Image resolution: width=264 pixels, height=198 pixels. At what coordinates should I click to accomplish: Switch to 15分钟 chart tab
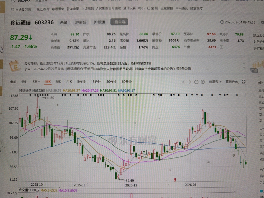pyautogui.click(x=96, y=82)
